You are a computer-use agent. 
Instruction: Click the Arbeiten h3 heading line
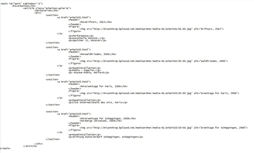(x=24, y=6)
